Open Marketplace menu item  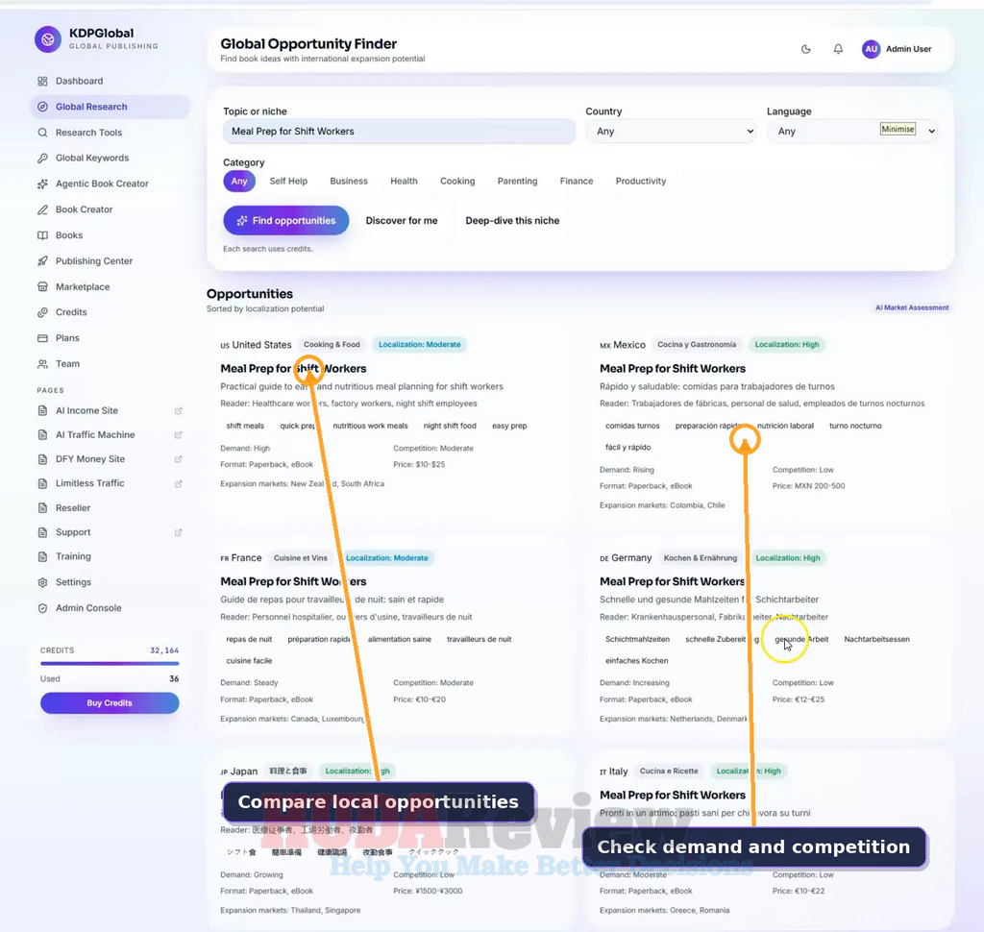coord(110,287)
